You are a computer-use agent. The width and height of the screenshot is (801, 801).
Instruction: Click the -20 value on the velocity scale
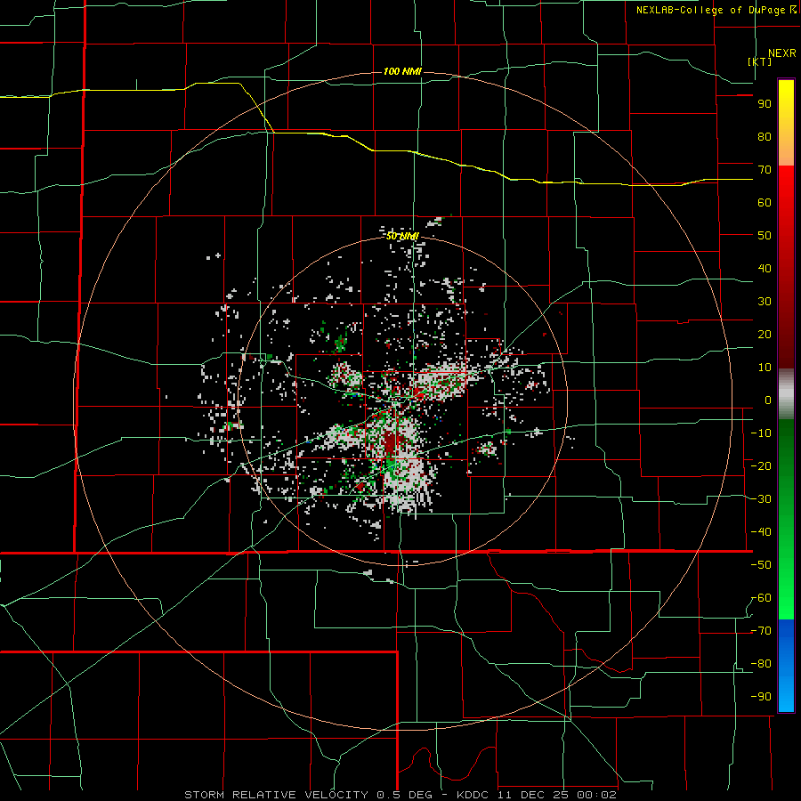tap(761, 466)
